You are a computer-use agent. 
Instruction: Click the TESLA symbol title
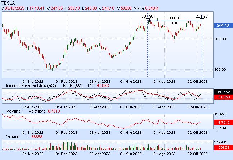(8, 3)
